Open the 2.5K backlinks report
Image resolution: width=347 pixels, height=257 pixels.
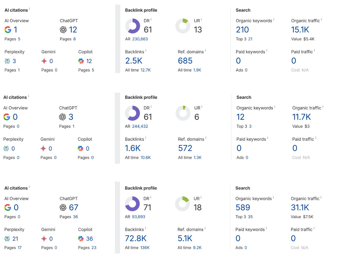[x=134, y=61]
